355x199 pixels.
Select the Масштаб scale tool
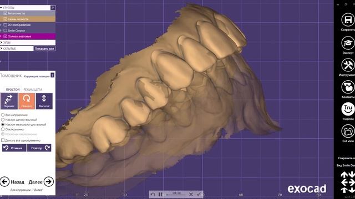click(x=44, y=101)
